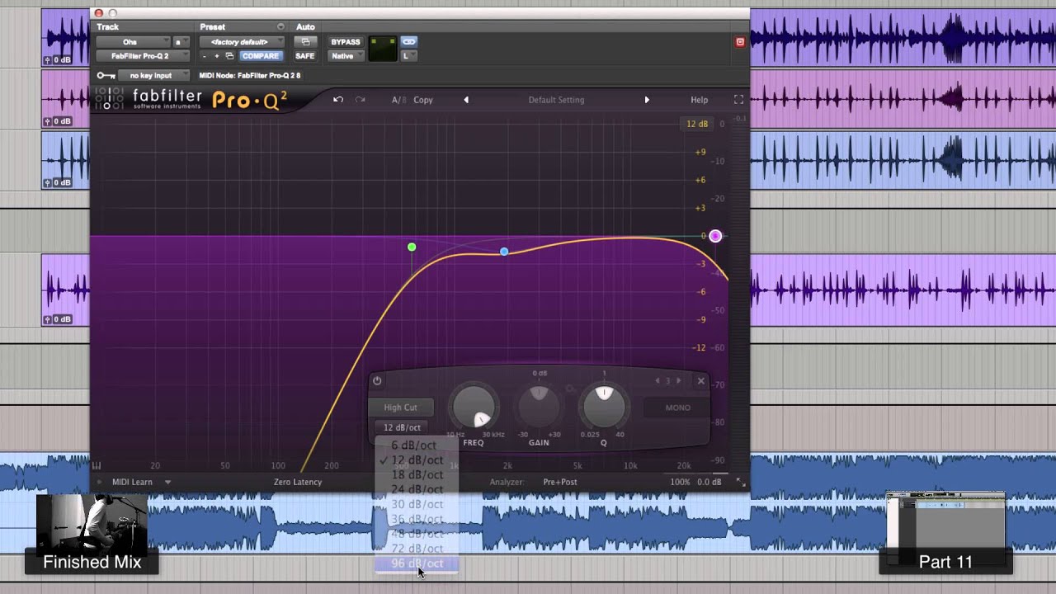Enter full screen mode icon

[x=738, y=100]
